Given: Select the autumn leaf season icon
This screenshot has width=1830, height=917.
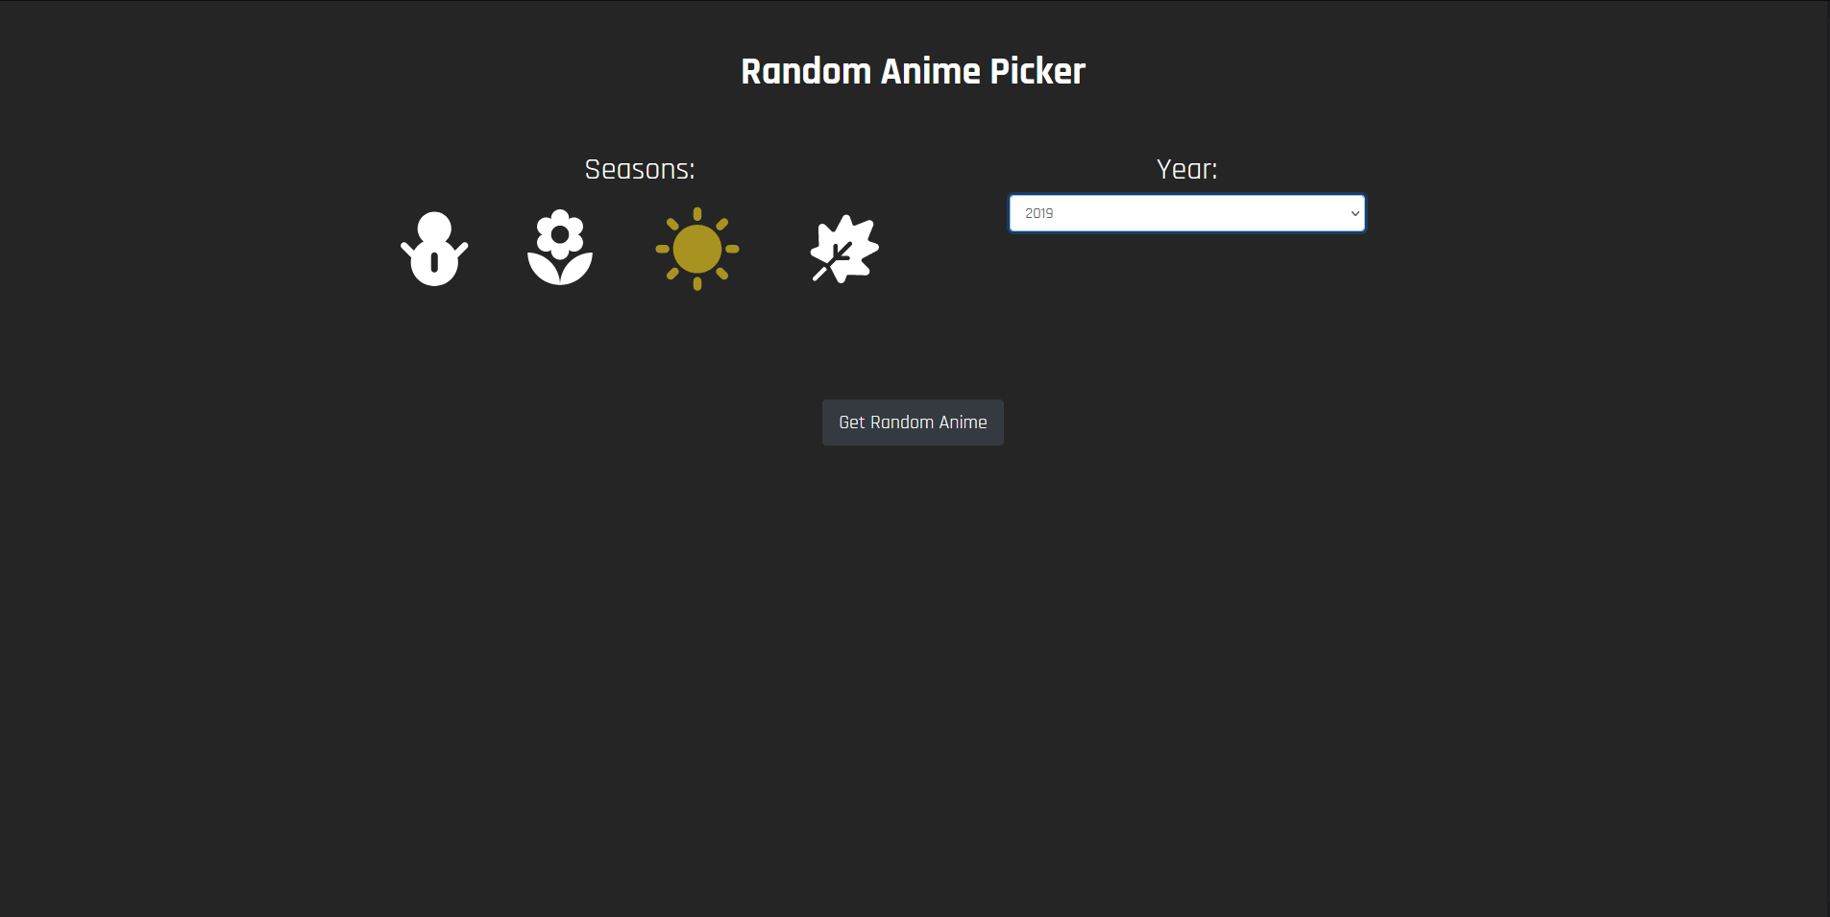Looking at the screenshot, I should tap(844, 249).
